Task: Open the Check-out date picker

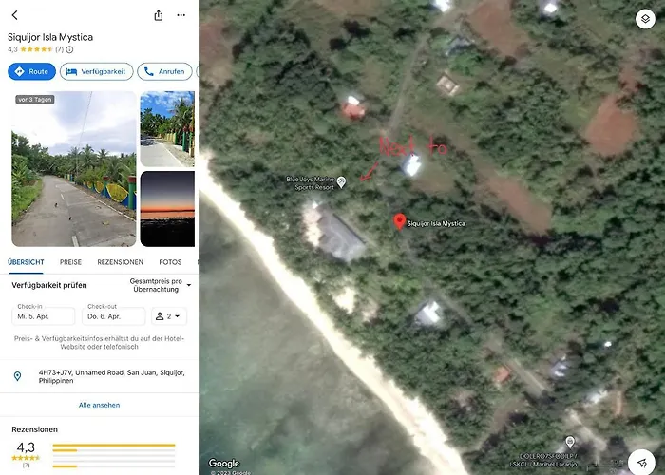Action: (x=114, y=316)
